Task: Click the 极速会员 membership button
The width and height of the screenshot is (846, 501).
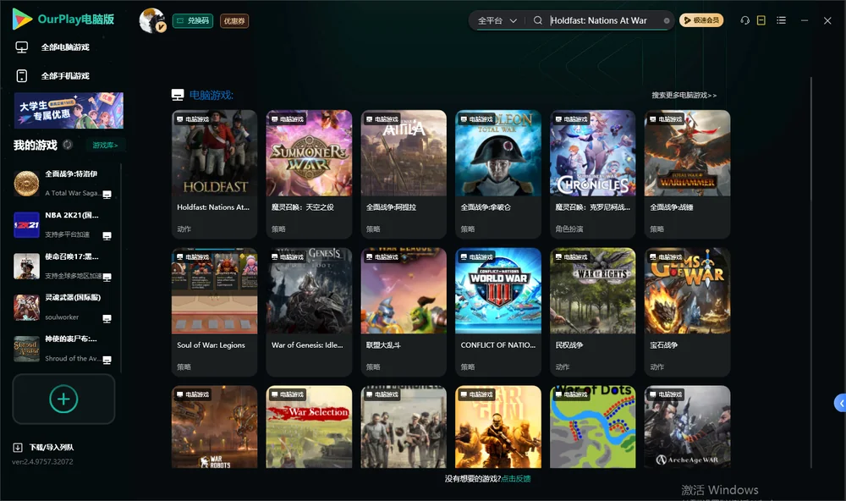Action: tap(701, 20)
